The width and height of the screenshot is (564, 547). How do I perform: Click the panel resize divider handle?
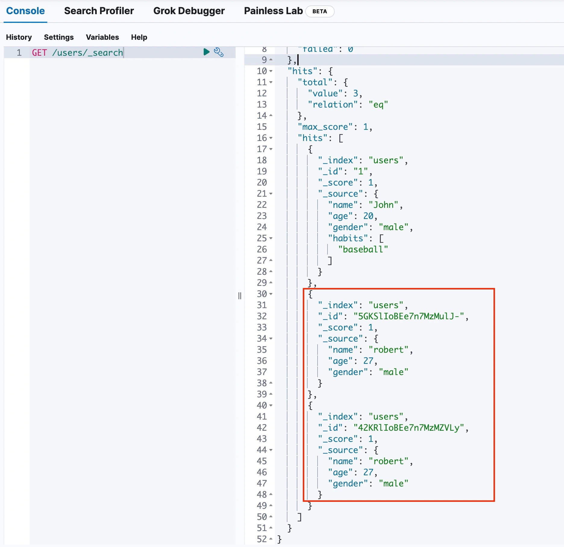pyautogui.click(x=240, y=296)
